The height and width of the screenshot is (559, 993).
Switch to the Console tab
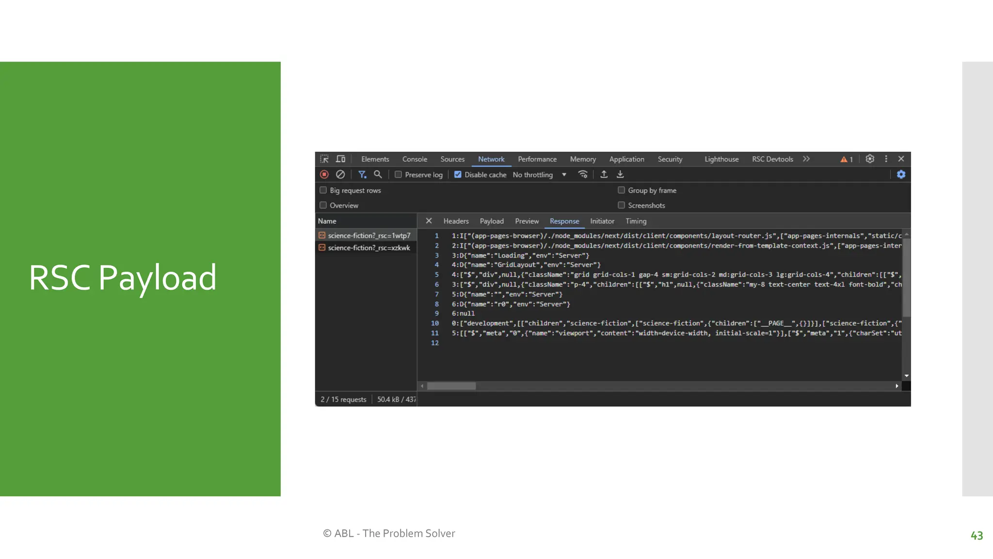coord(415,159)
